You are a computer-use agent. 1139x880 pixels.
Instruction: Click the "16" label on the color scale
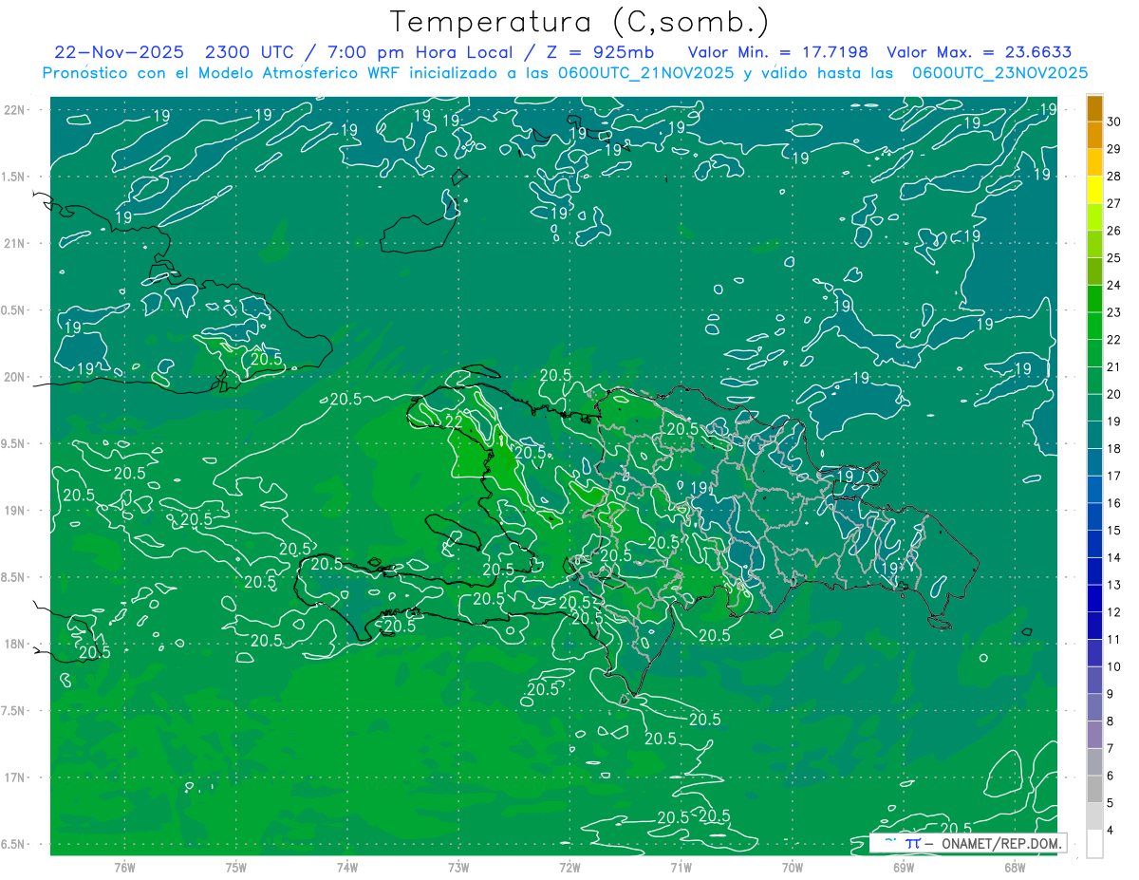coord(1114,503)
